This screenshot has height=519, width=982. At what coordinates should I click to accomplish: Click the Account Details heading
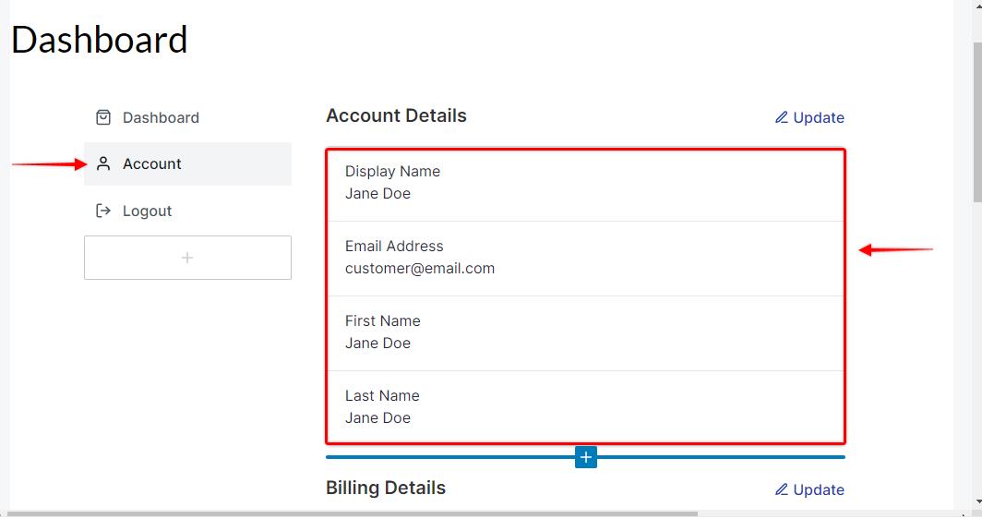pos(397,115)
